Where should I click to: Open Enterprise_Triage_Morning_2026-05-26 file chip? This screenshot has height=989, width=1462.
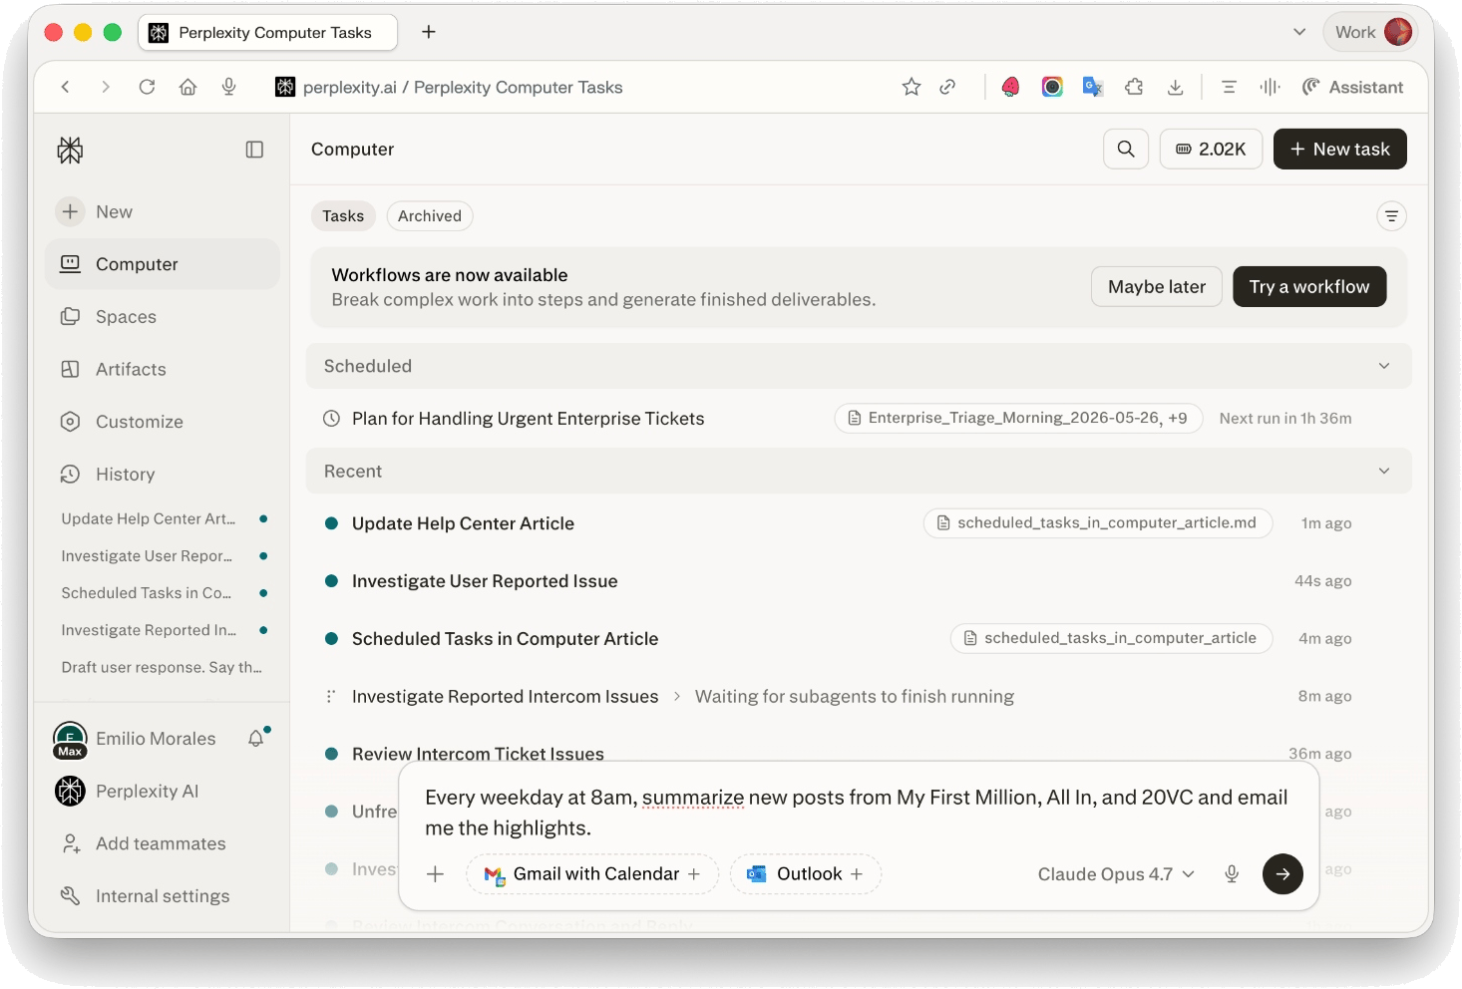tap(1018, 418)
